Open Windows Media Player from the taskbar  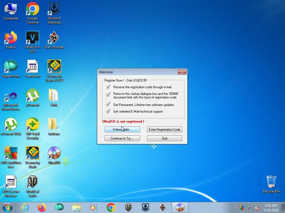[x=94, y=207]
